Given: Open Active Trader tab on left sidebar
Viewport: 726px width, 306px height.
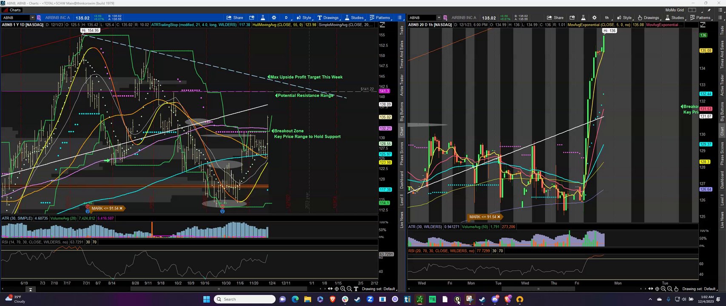Looking at the screenshot, I should 401,85.
